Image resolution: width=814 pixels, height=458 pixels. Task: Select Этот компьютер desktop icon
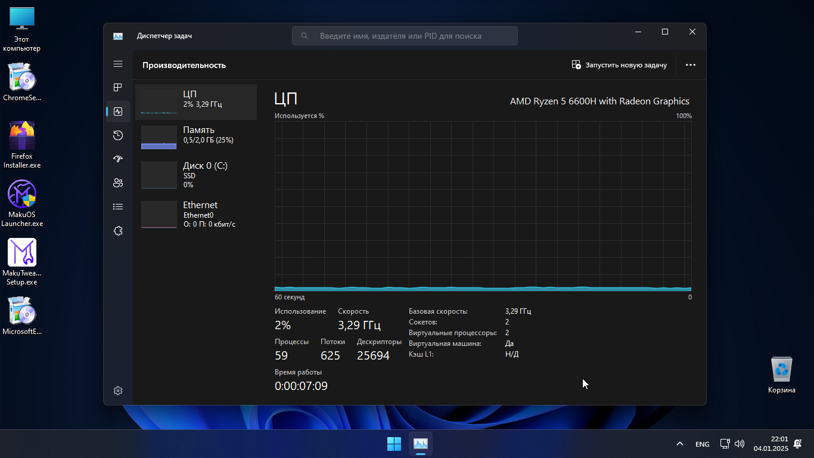click(x=22, y=29)
